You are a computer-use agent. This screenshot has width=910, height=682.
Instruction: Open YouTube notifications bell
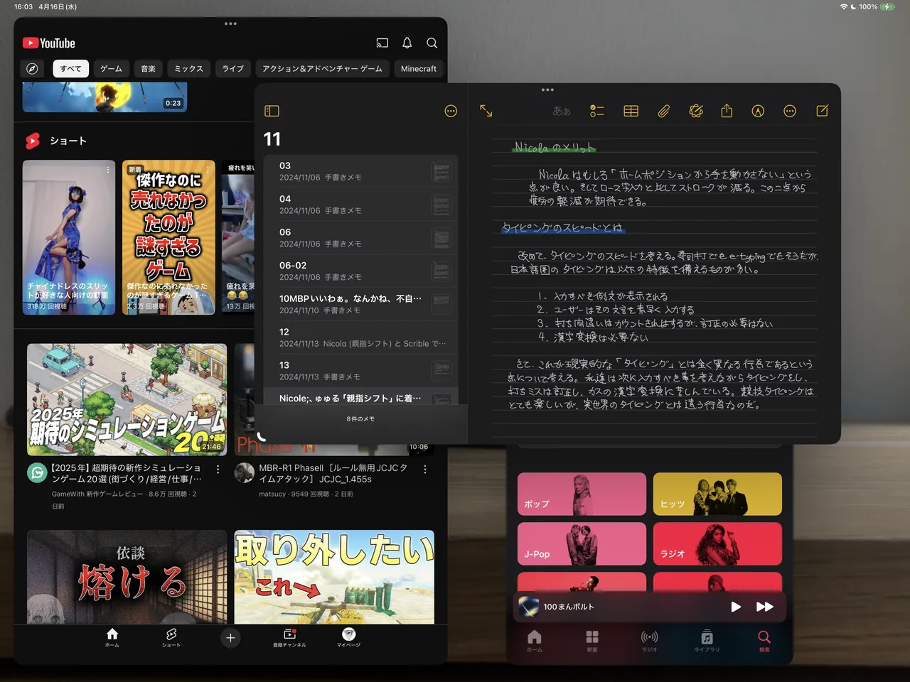[407, 43]
